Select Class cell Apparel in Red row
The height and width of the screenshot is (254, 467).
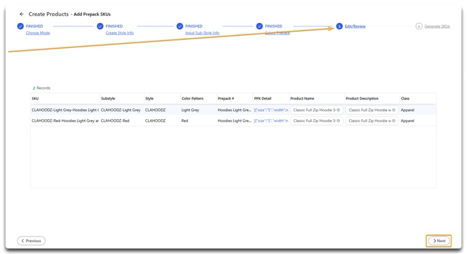pyautogui.click(x=407, y=121)
